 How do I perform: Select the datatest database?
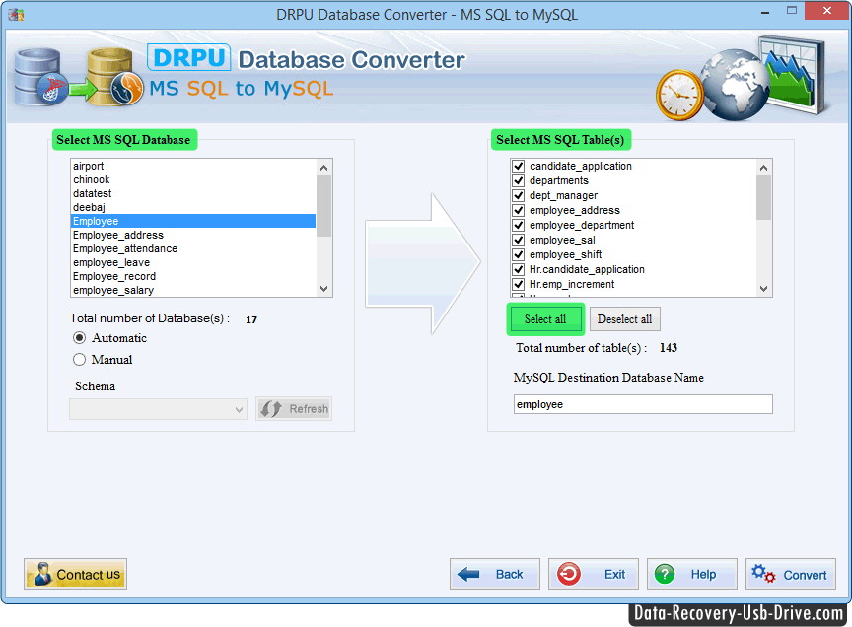(193, 193)
